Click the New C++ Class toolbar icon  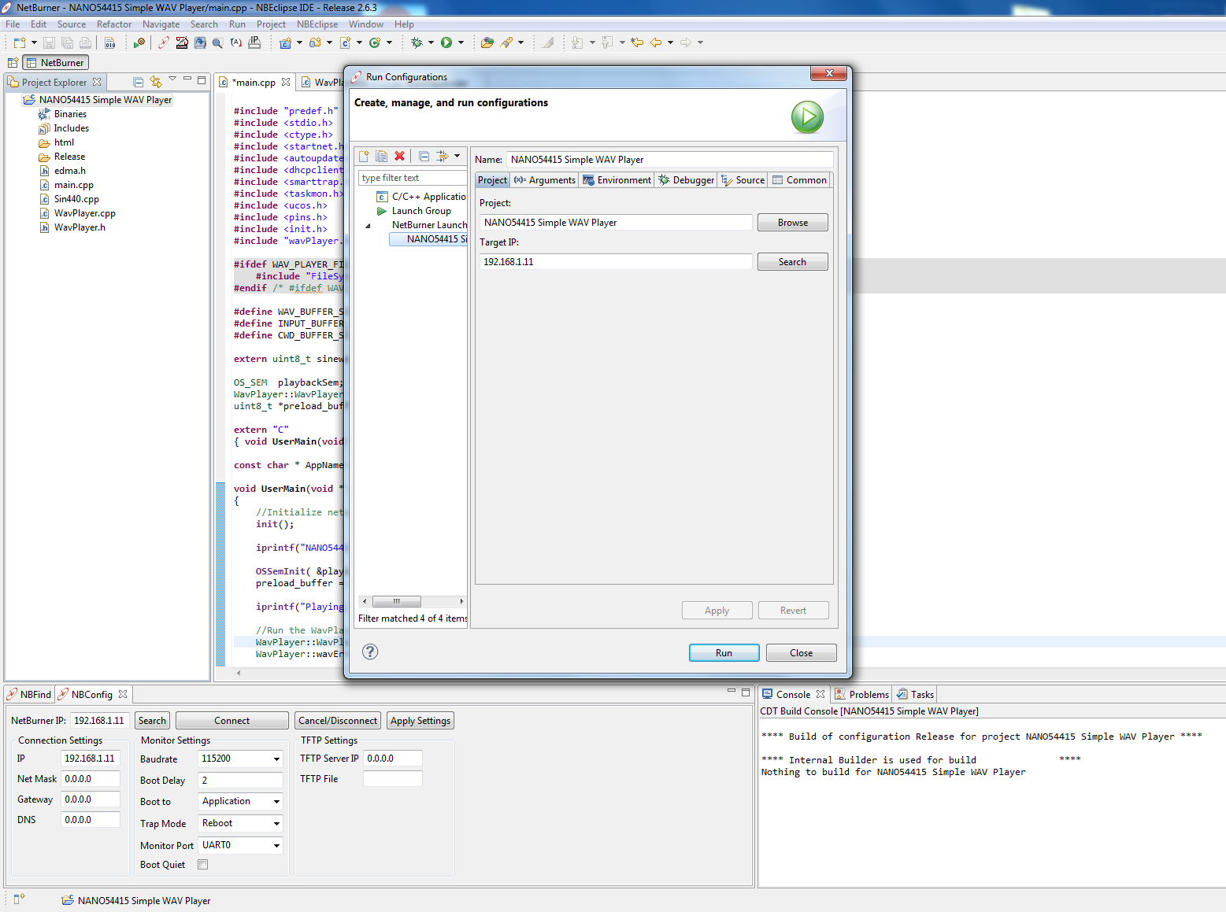pos(375,42)
